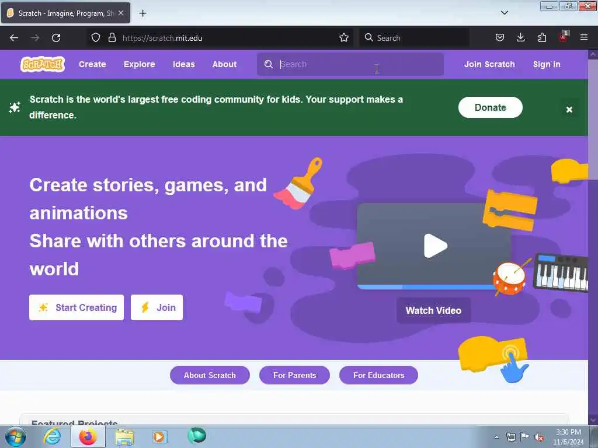
Task: Click the network tray icon
Action: point(510,437)
